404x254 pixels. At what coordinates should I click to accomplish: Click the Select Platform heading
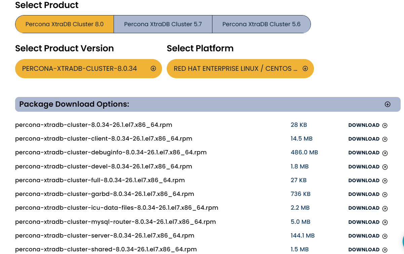point(200,48)
